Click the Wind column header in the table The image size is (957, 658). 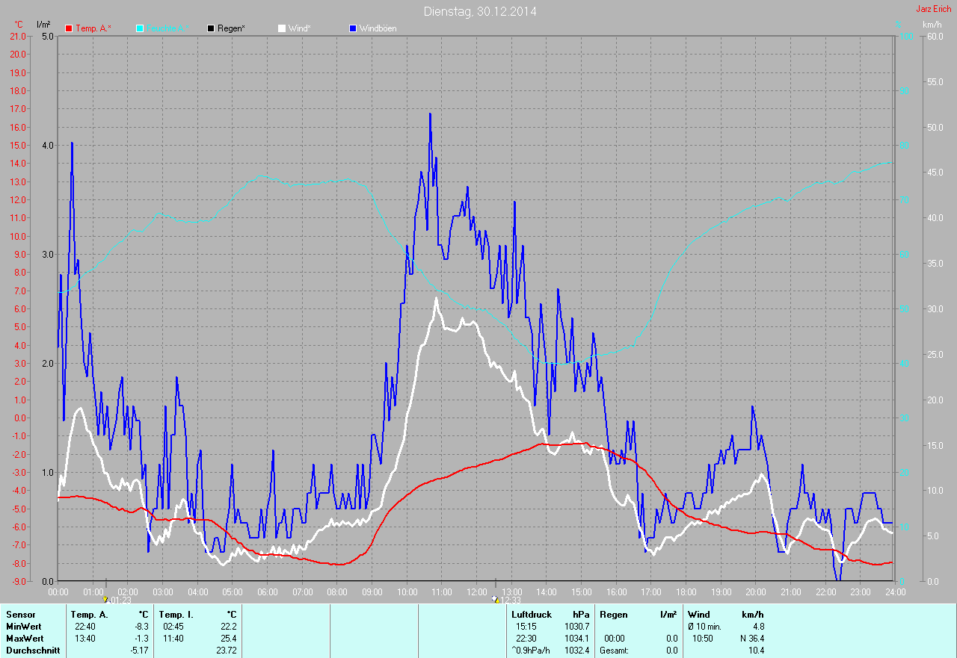coord(699,615)
